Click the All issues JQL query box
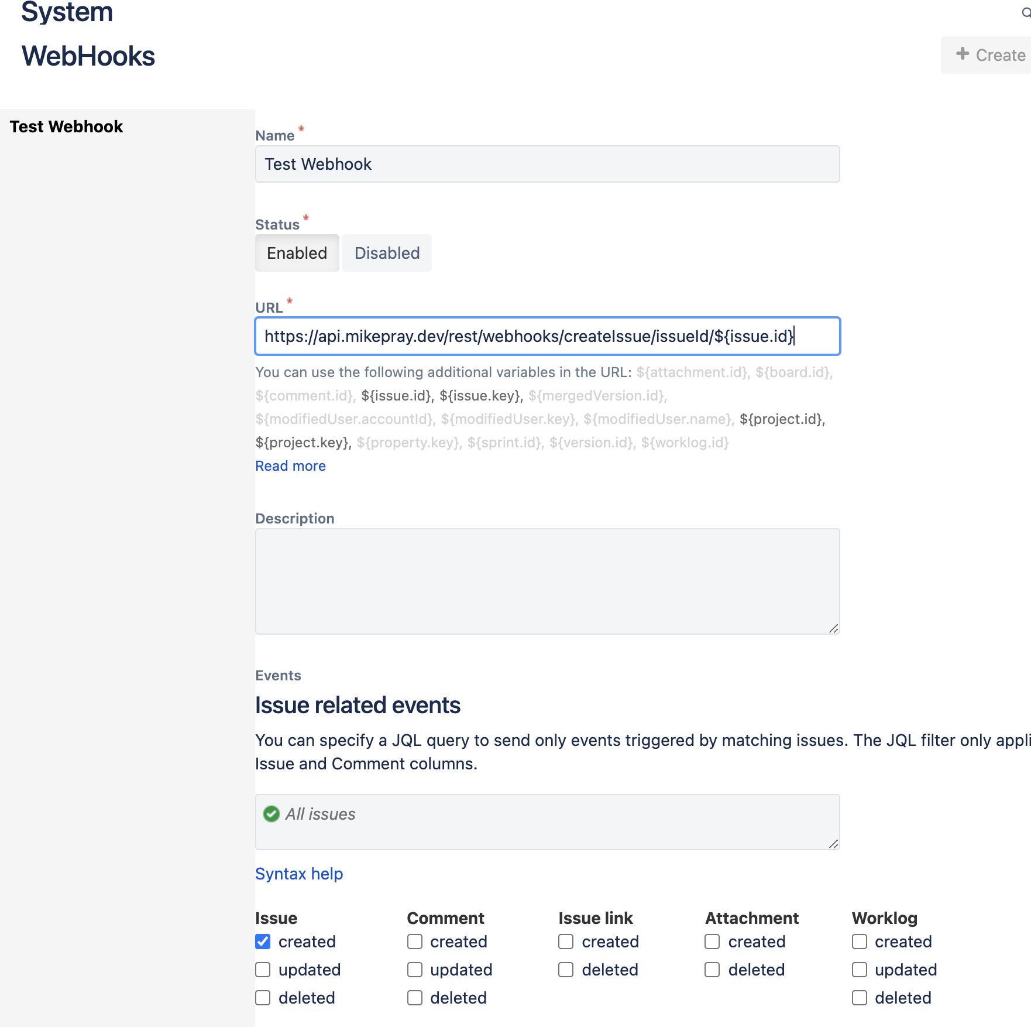 (548, 822)
